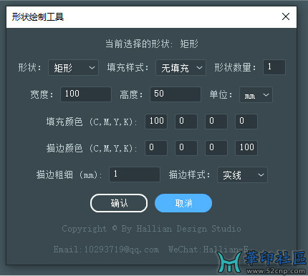Open the 描边样式 dropdown showing 实线
The height and width of the screenshot is (276, 308).
(242, 175)
